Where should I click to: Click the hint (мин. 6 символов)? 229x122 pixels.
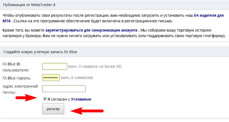click(x=77, y=78)
